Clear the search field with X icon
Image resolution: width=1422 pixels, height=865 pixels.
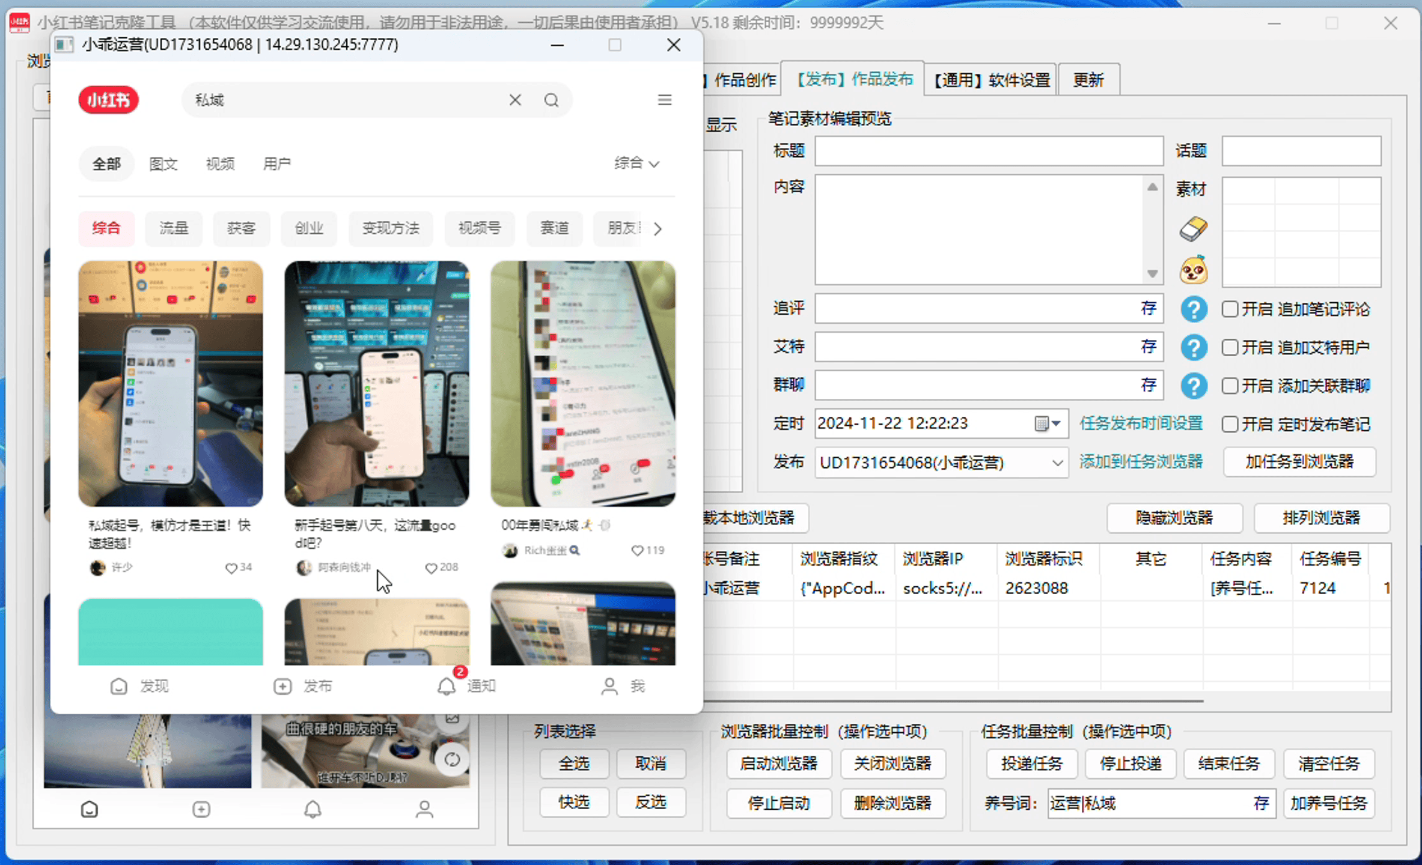point(515,100)
